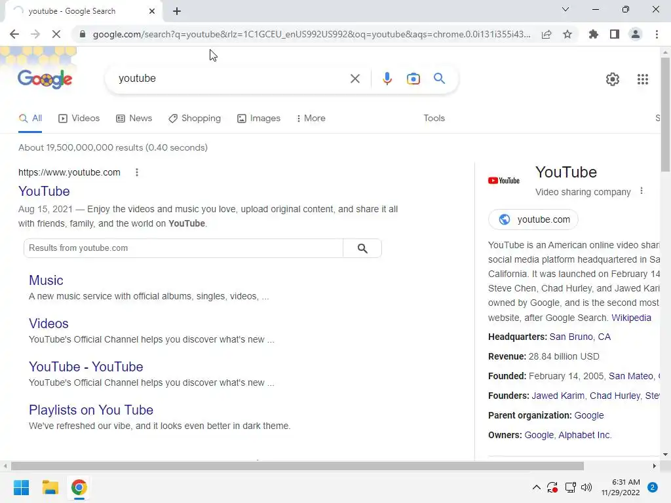671x503 pixels.
Task: Expand the More search categories
Action: 311,119
